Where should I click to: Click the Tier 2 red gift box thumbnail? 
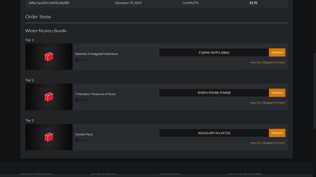point(49,97)
